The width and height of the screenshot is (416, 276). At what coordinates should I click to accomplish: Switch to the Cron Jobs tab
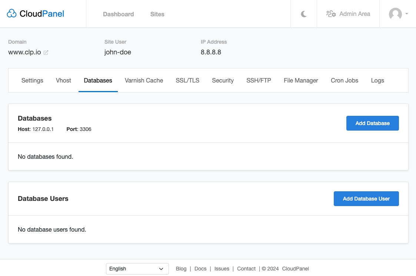point(345,80)
